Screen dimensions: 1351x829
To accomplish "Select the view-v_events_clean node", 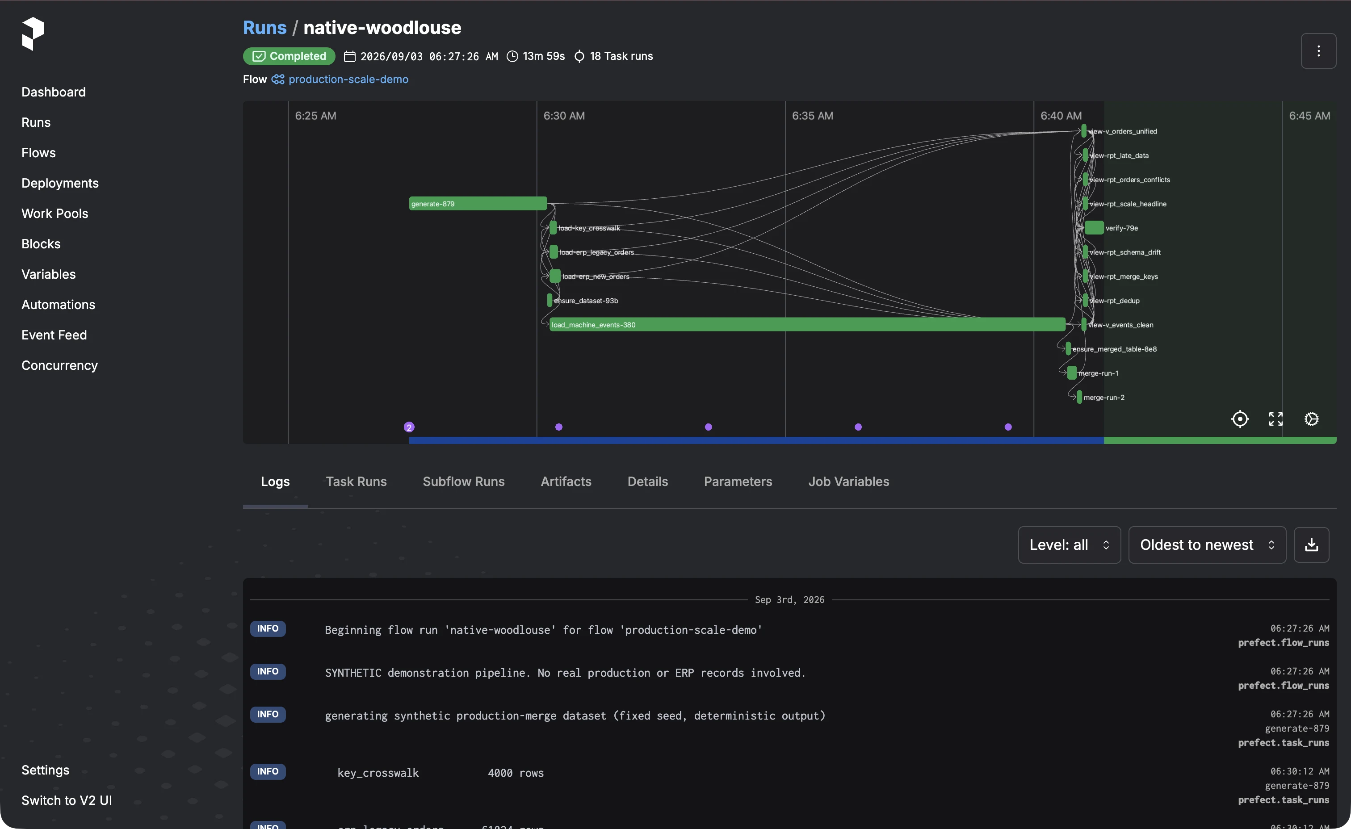I will 1083,325.
